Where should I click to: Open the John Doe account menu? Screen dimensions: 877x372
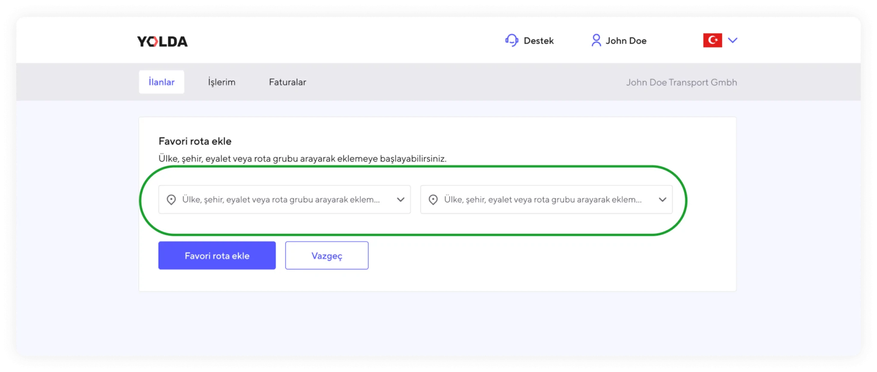tap(626, 41)
